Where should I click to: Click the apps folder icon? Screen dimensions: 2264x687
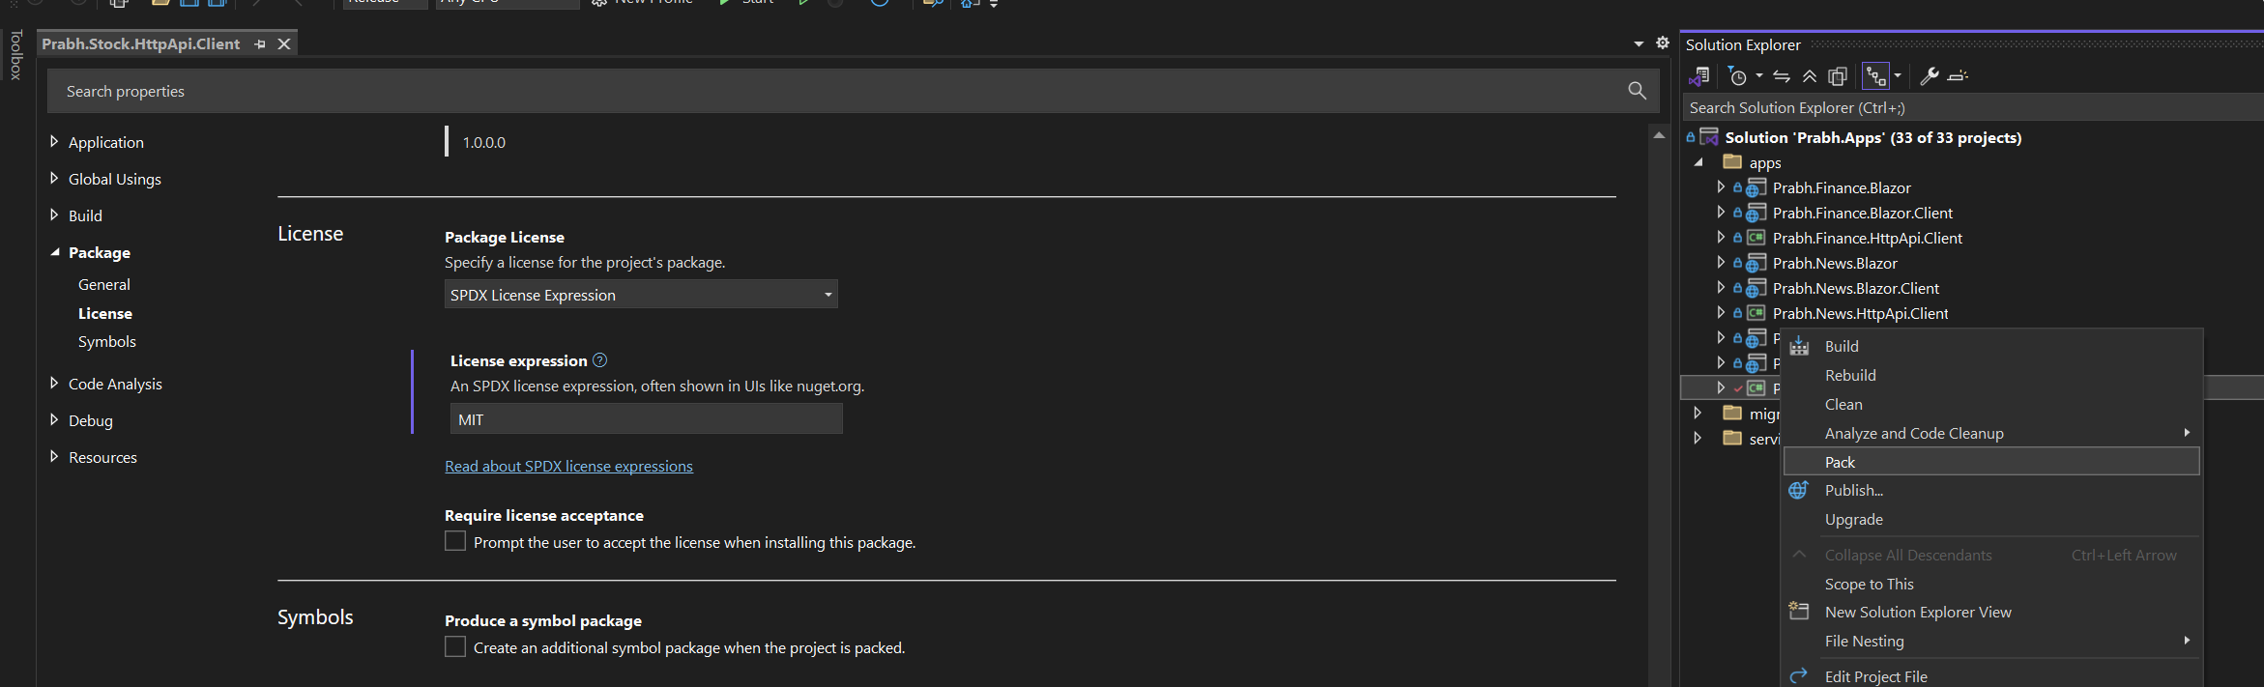[1732, 162]
